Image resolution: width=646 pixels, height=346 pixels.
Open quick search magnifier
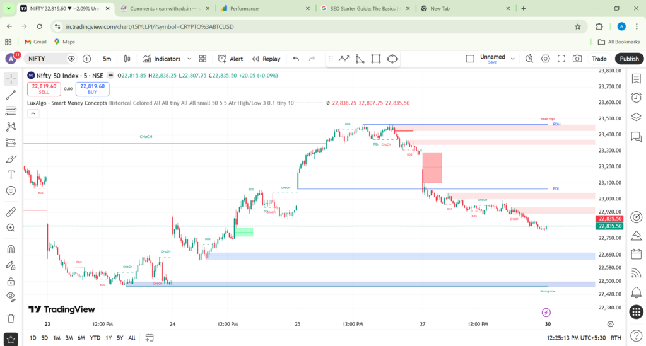[x=529, y=59]
